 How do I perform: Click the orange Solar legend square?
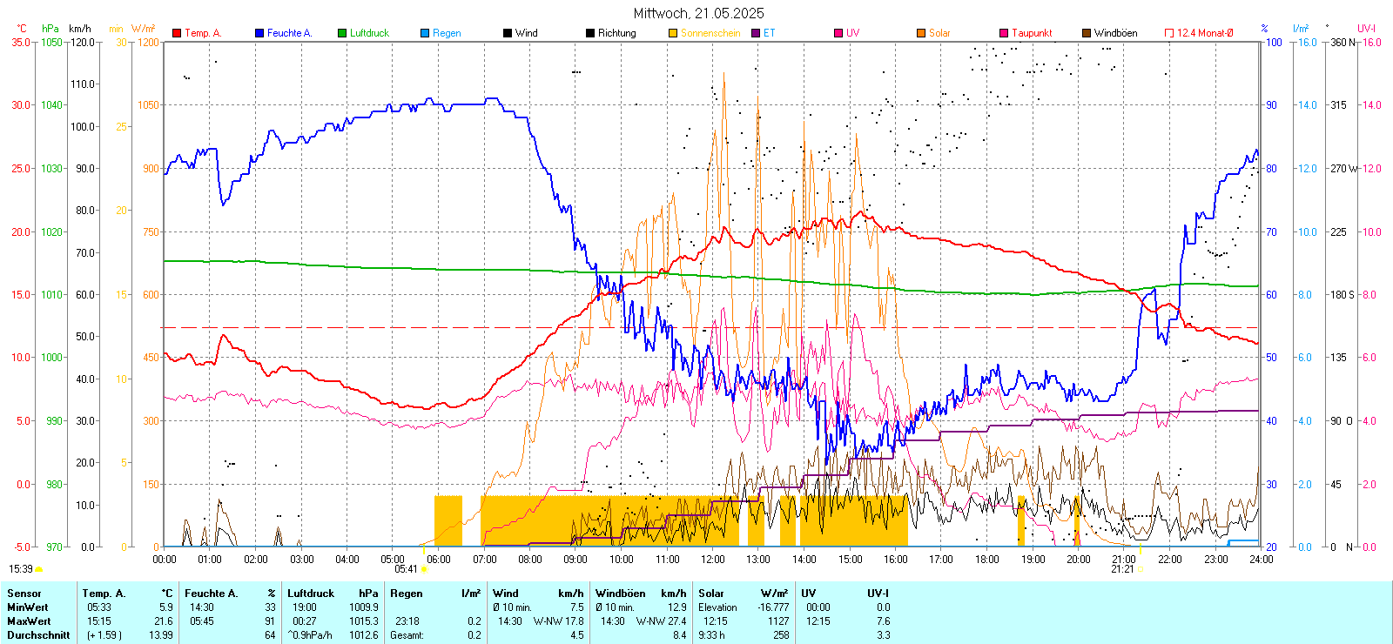921,33
